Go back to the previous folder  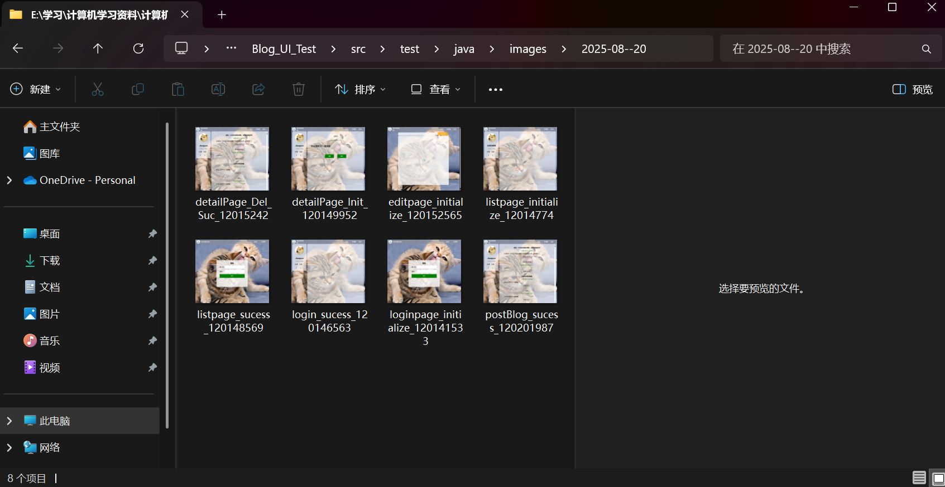pyautogui.click(x=18, y=48)
